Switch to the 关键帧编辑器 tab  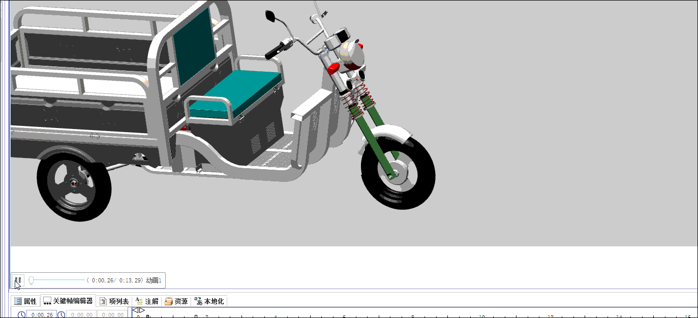(68, 301)
